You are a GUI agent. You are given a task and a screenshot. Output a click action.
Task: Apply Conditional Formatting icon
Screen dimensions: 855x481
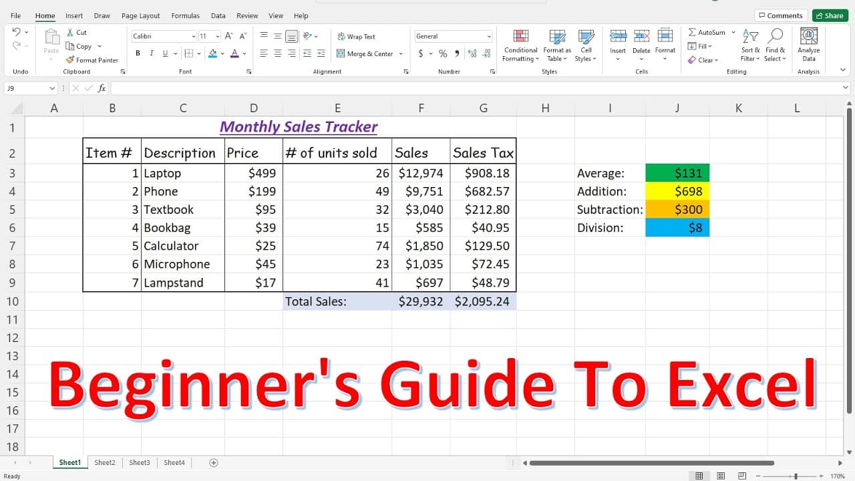click(520, 36)
